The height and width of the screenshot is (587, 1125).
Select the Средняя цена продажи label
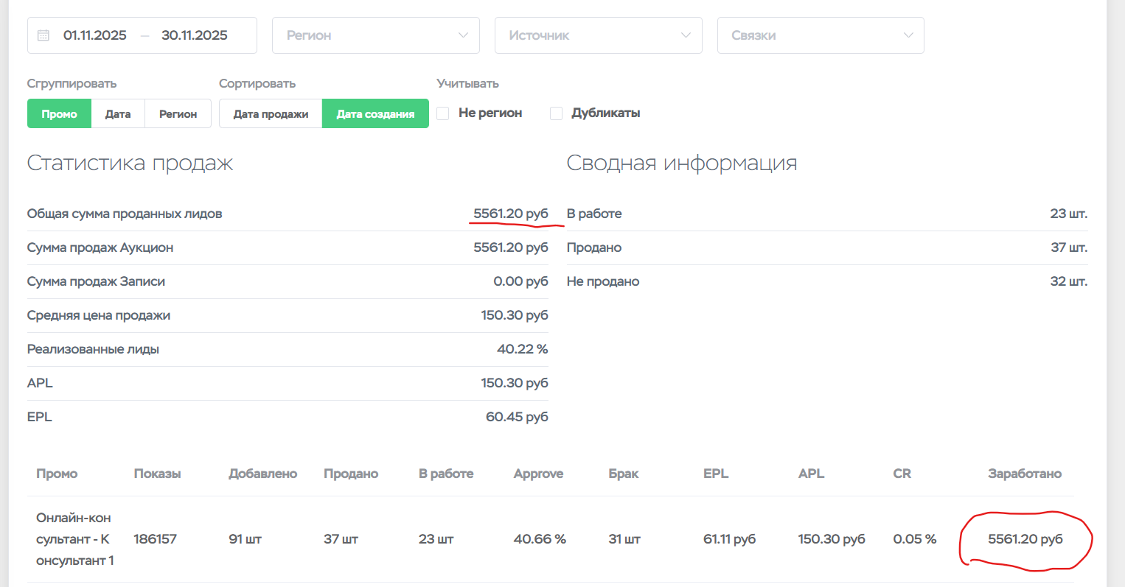(99, 315)
